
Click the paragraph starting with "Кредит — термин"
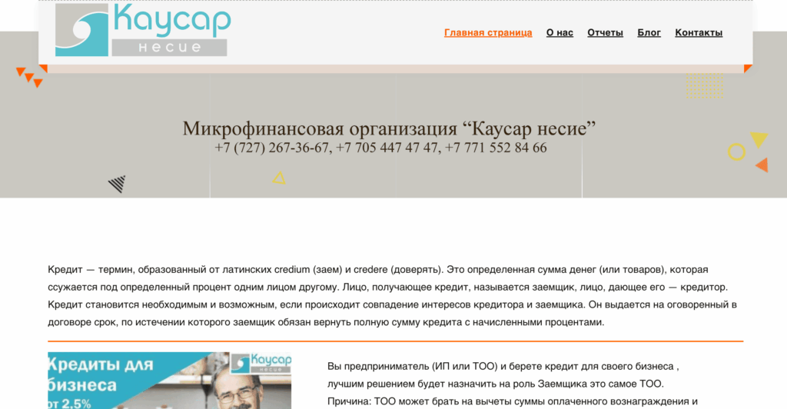click(x=393, y=296)
